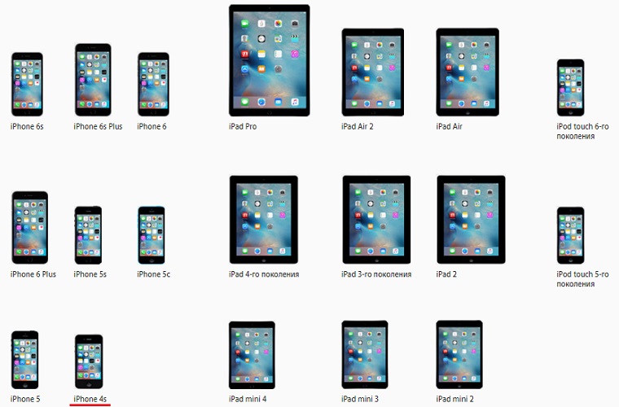Screen dimensions: 619x407
Task: Select the iPad 3-го поколения image
Action: coord(376,220)
